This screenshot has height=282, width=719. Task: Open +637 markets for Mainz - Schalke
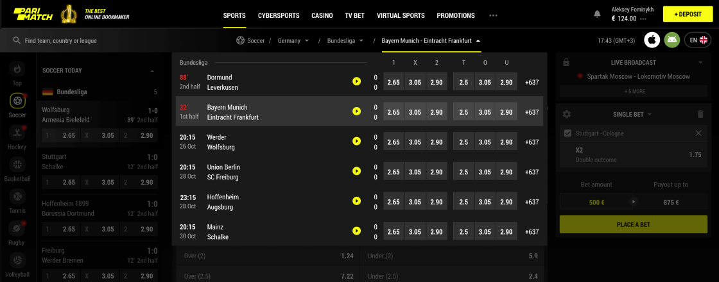[532, 231]
